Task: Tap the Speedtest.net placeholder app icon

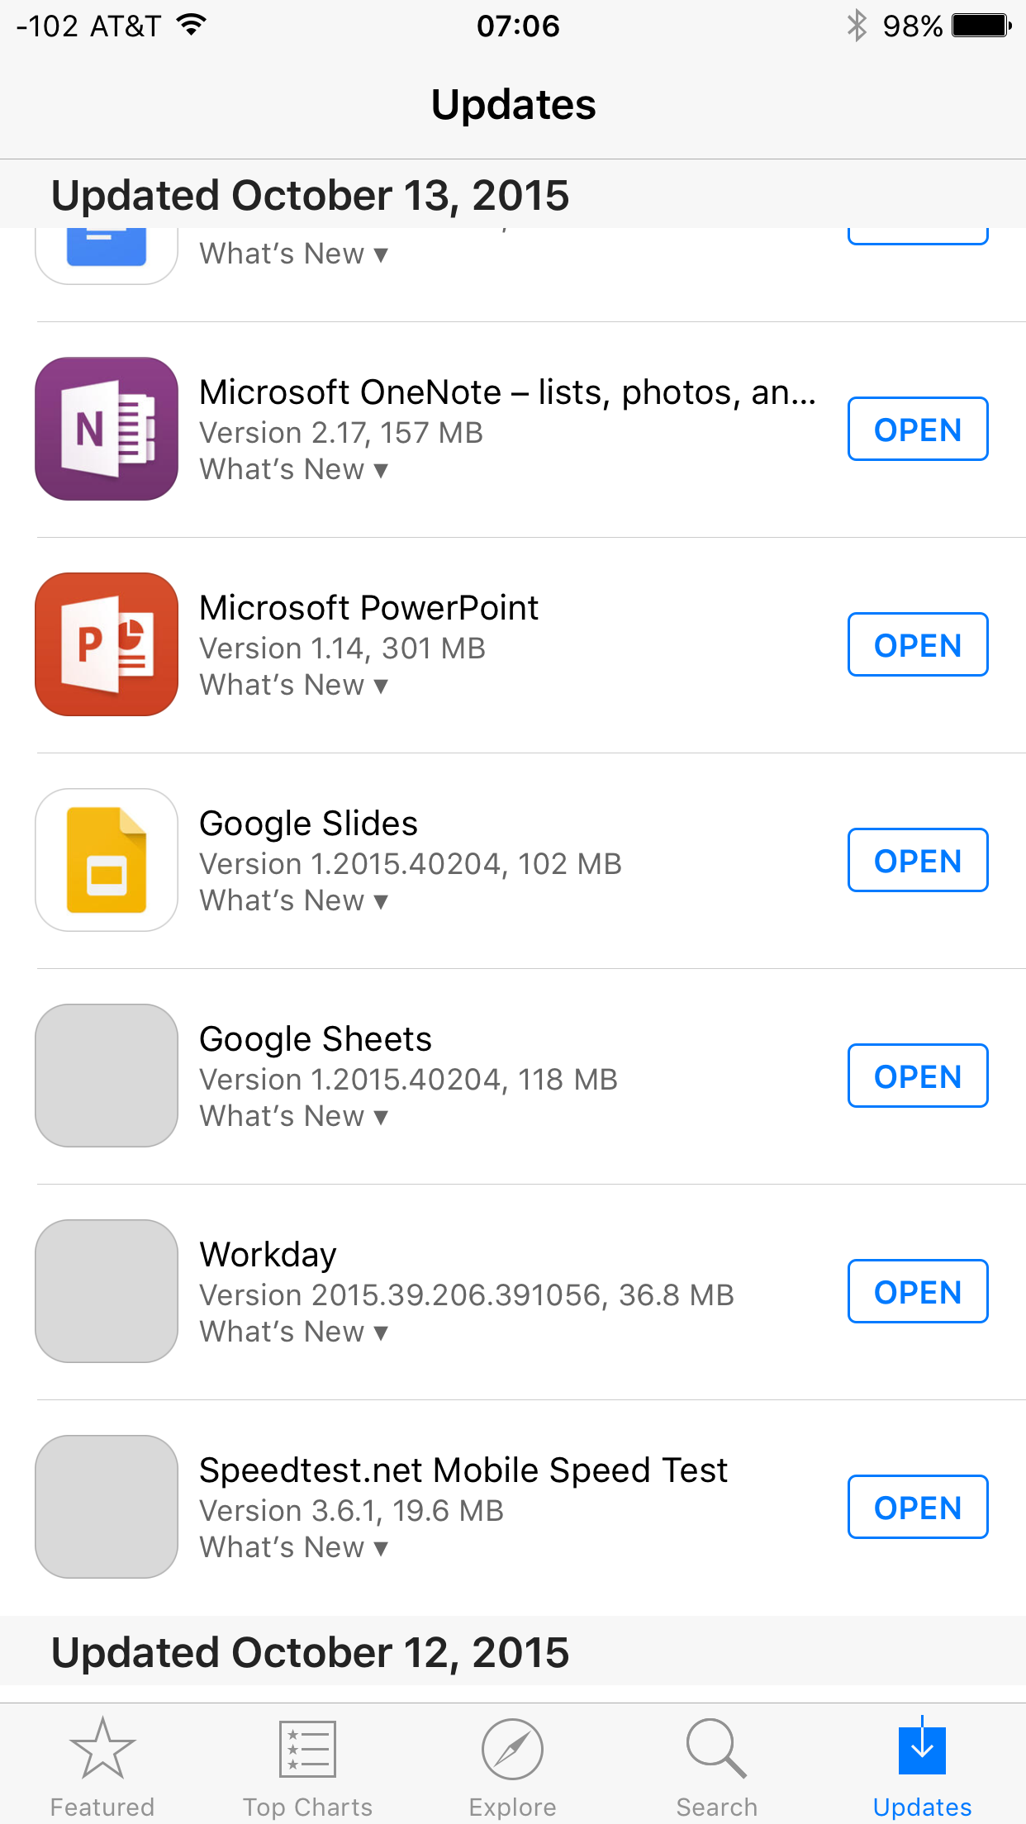Action: (x=107, y=1507)
